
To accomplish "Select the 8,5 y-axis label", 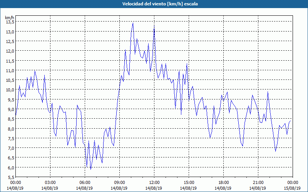I will point(11,119).
